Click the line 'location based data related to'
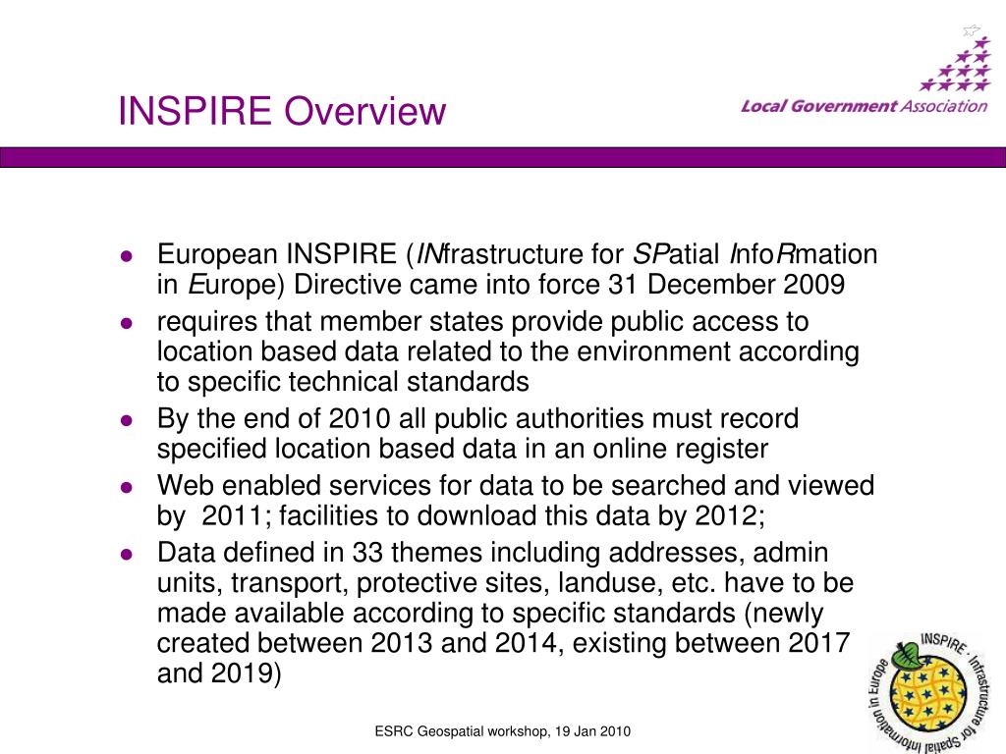Image resolution: width=1006 pixels, height=754 pixels. (508, 352)
